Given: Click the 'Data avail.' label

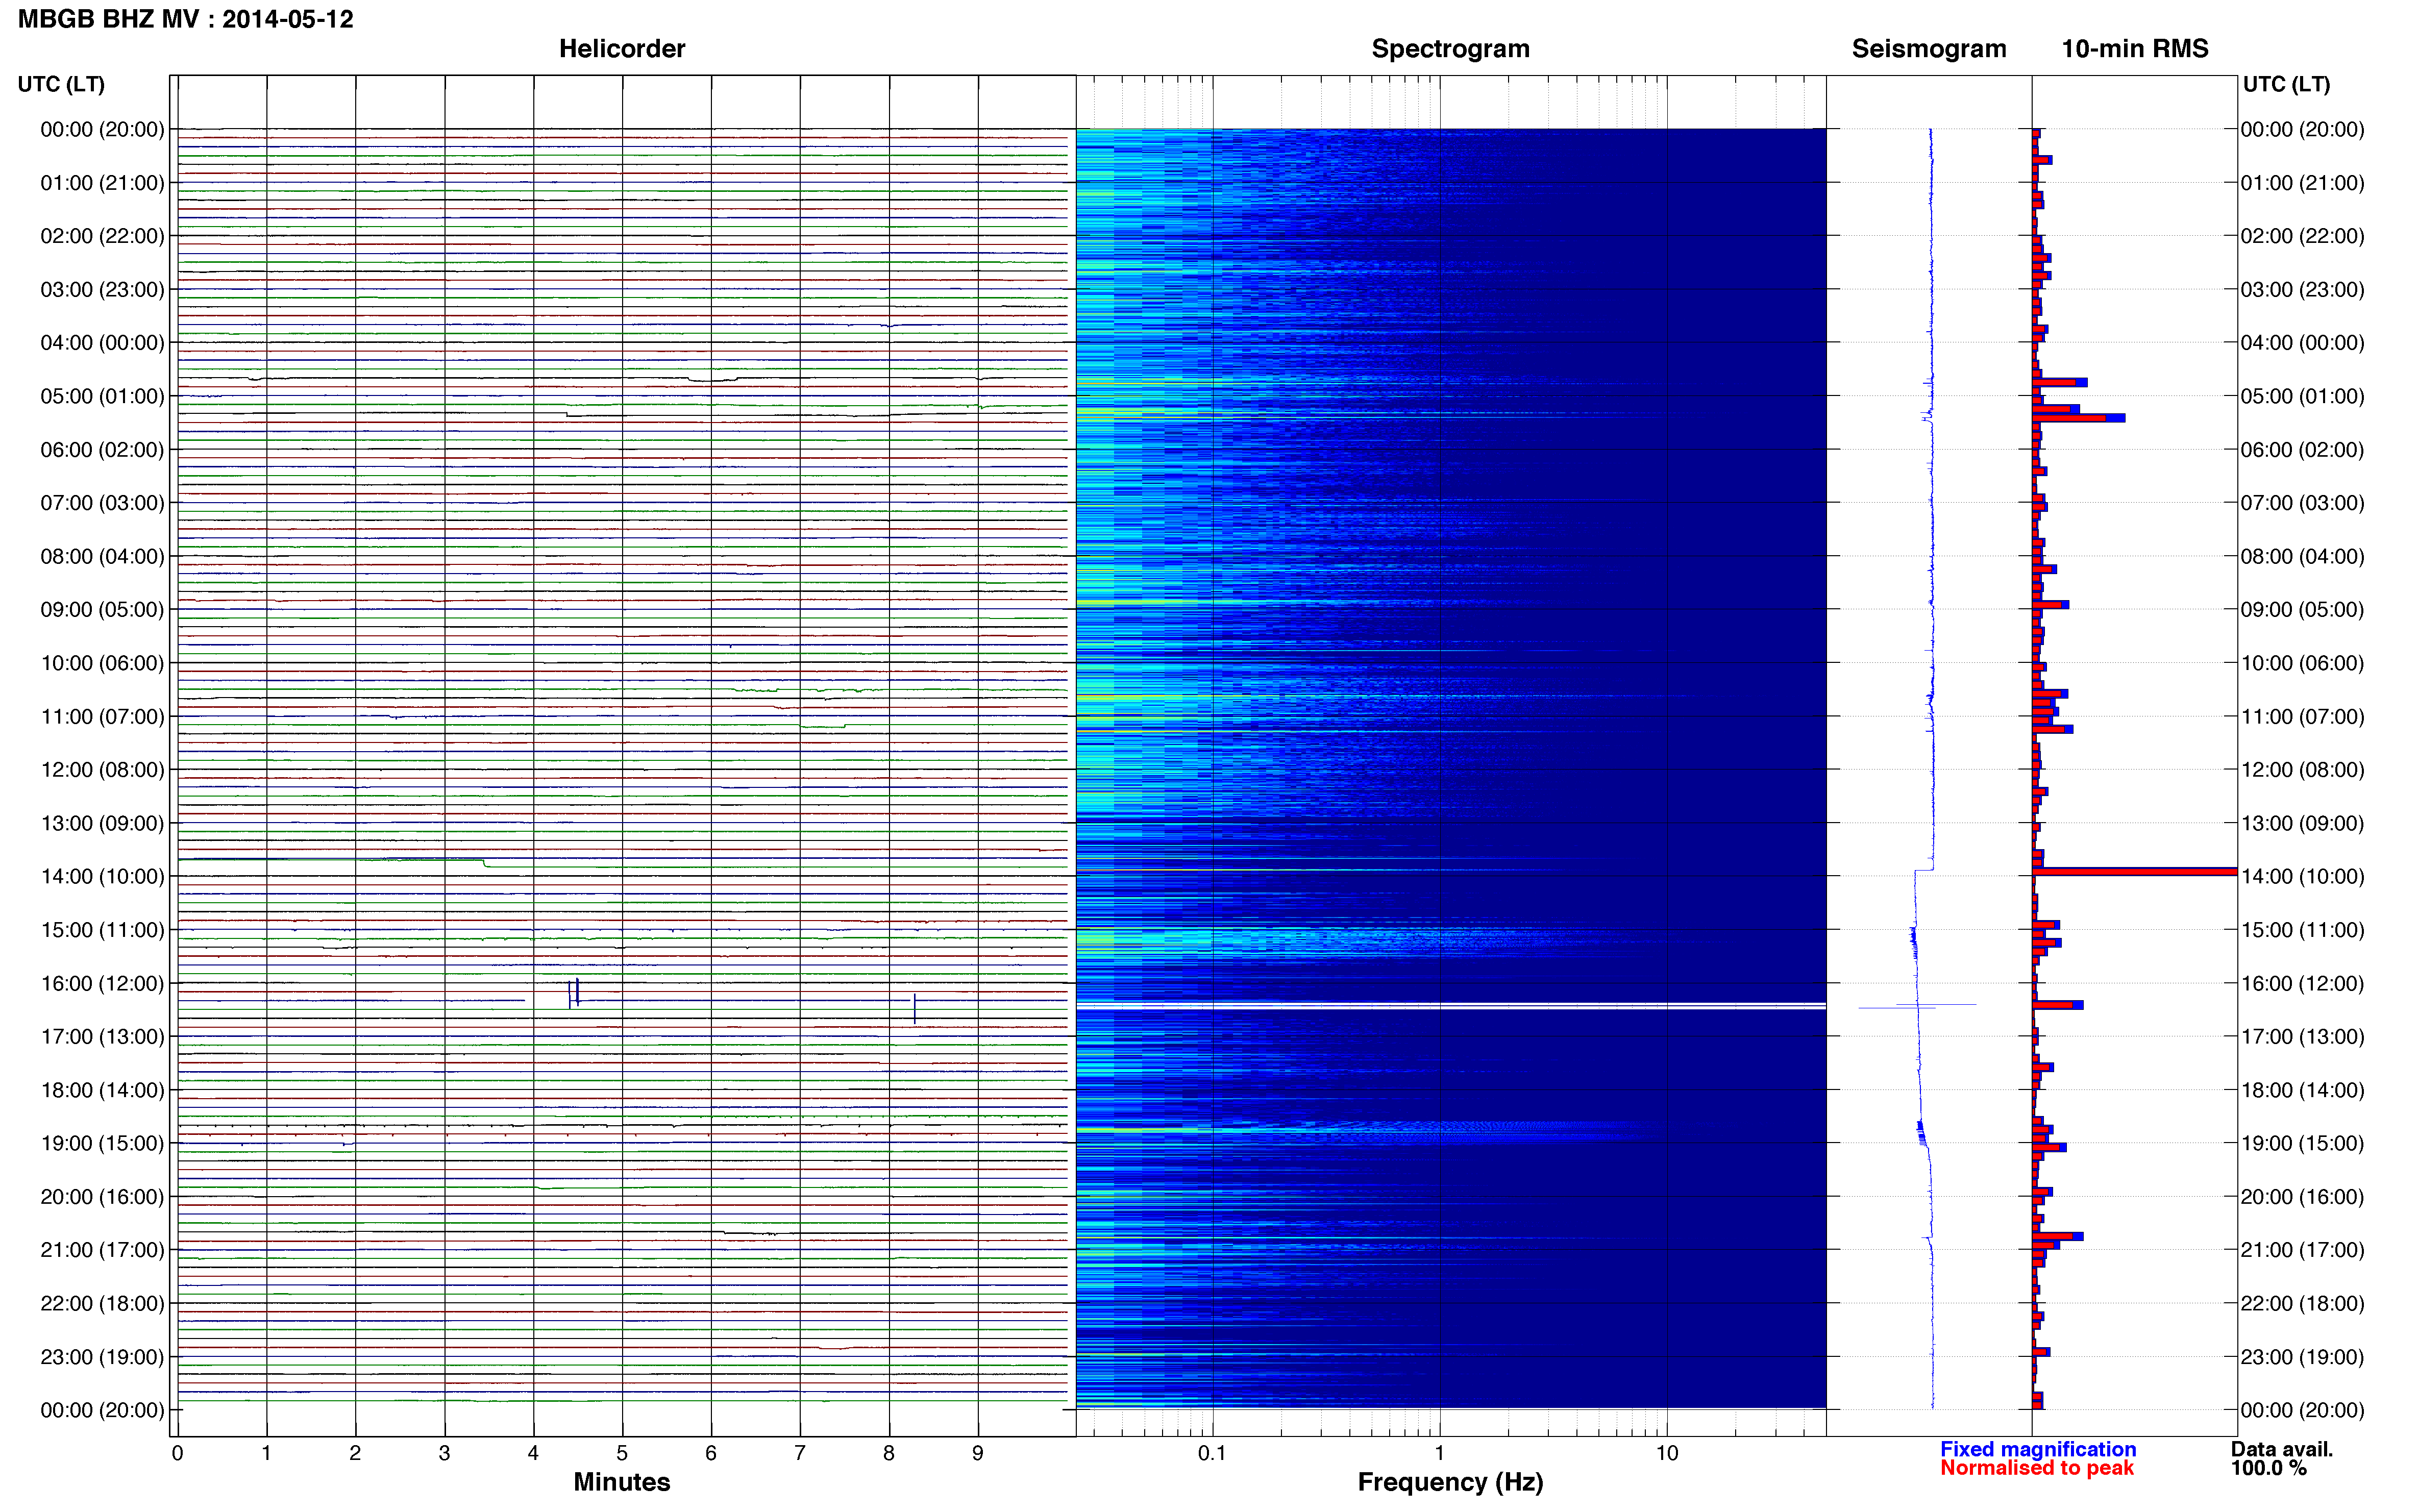Looking at the screenshot, I should click(2282, 1449).
